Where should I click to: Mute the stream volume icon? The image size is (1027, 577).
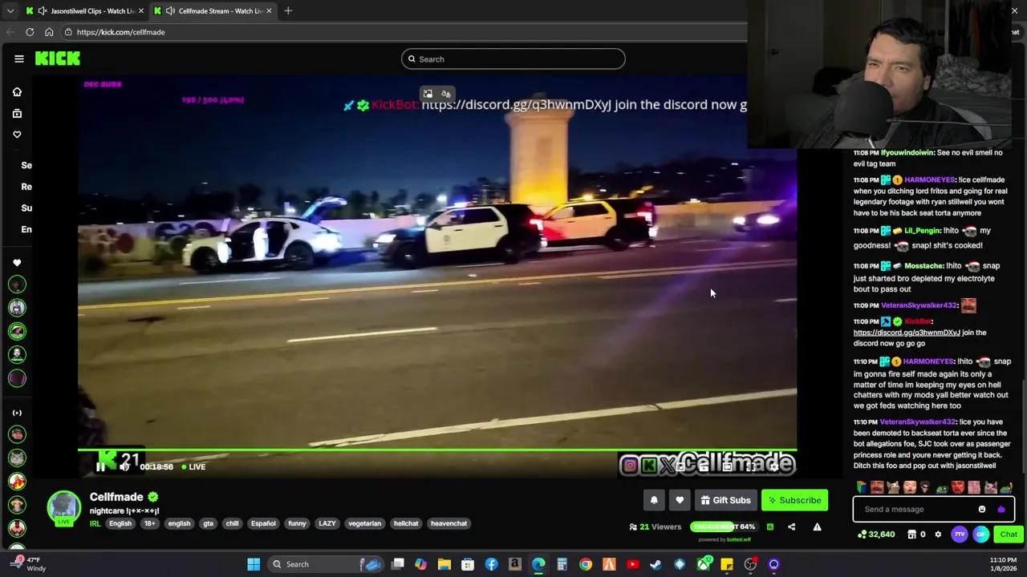coord(125,466)
